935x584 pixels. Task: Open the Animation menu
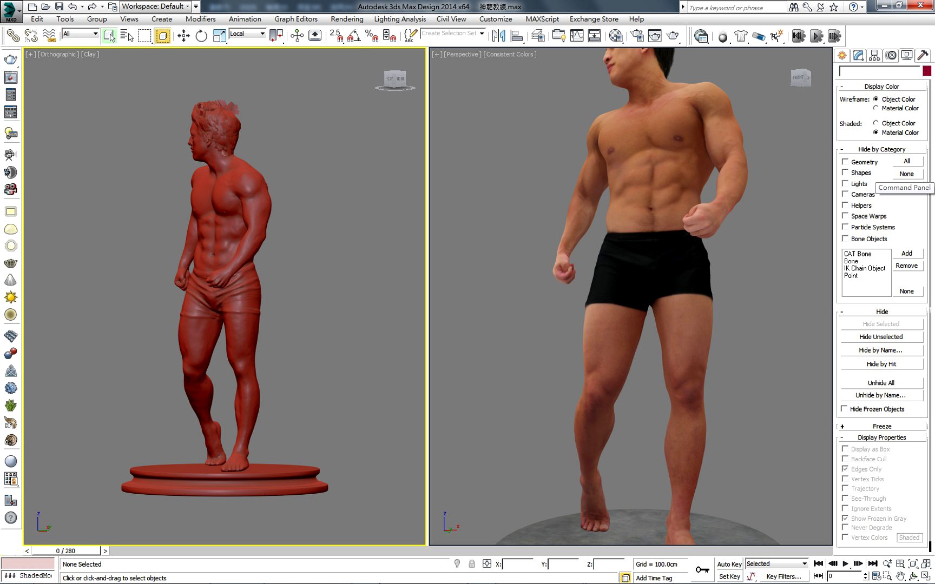pos(245,19)
